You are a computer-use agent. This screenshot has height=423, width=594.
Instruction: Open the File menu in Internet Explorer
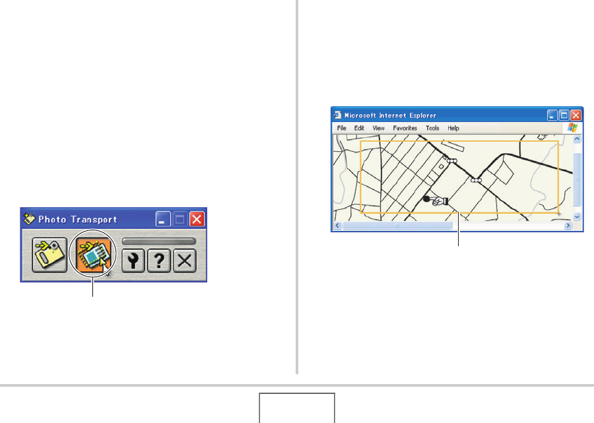342,128
